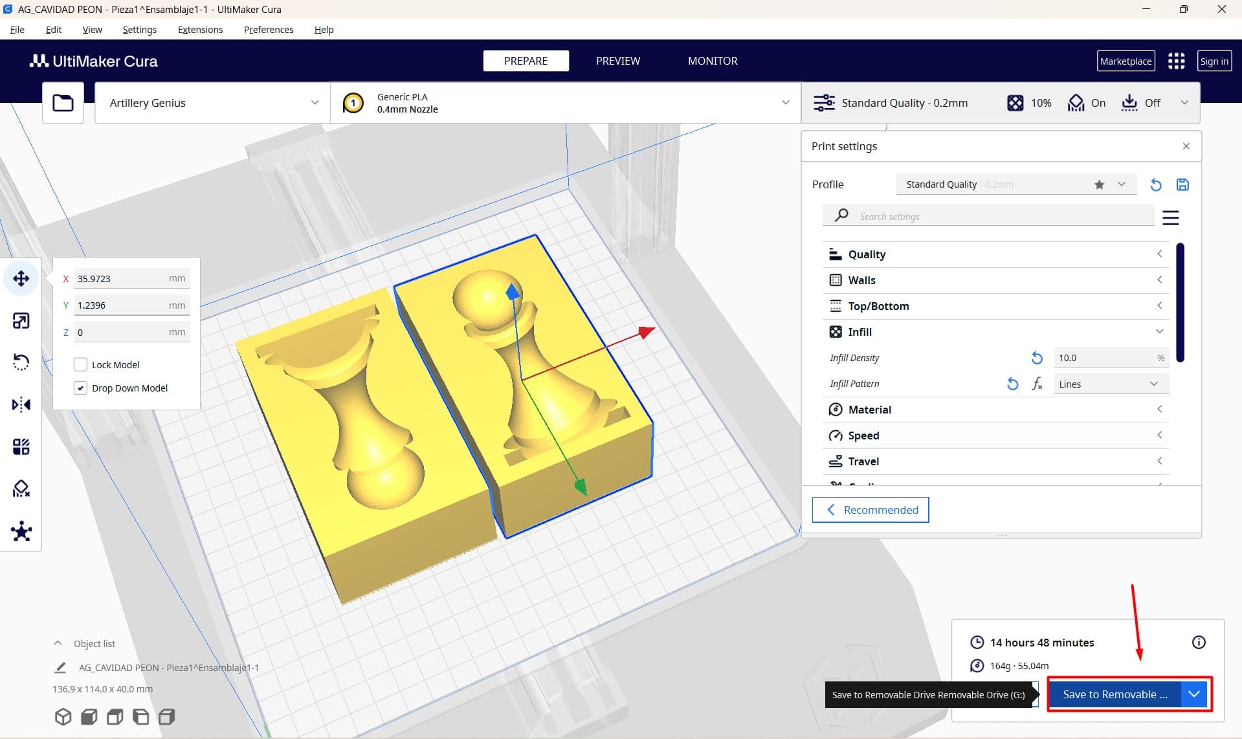
Task: Open the print info details icon
Action: point(1199,642)
